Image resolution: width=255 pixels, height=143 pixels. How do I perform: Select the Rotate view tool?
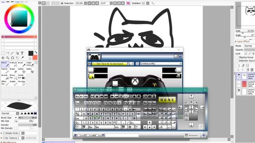[12, 58]
